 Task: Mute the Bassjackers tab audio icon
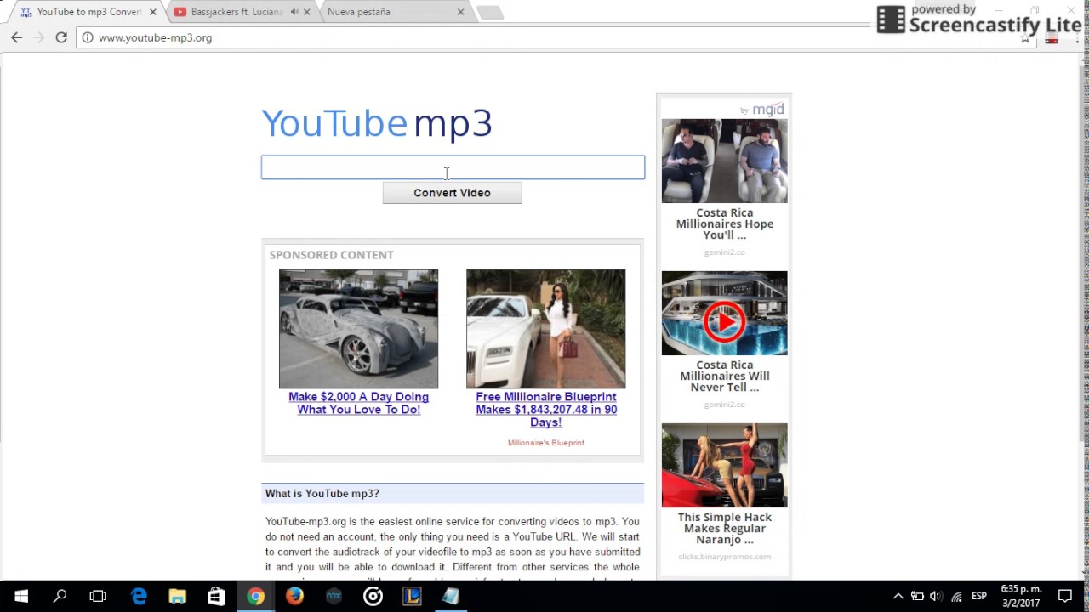294,12
